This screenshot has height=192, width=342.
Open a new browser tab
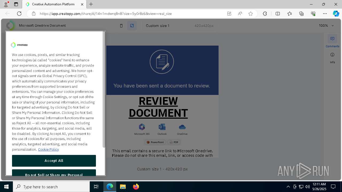pos(91,4)
